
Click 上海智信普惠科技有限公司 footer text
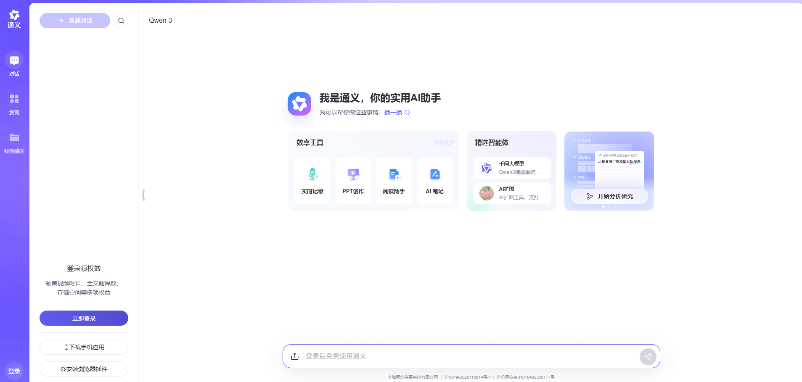tap(413, 377)
